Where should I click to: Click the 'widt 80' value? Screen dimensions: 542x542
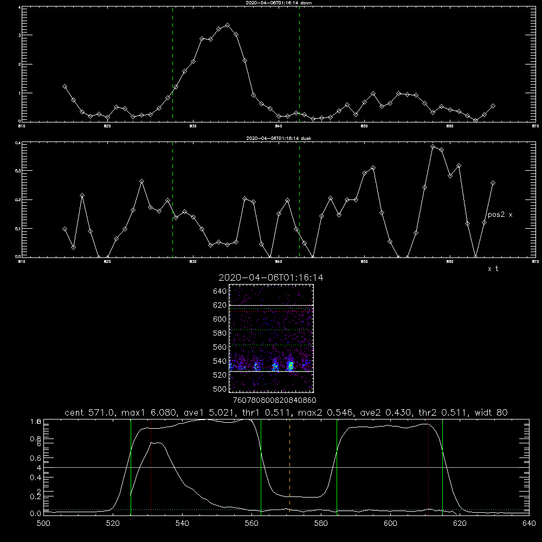[491, 412]
